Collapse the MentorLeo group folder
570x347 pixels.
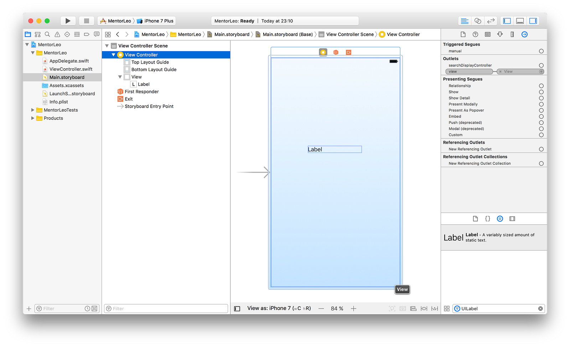[33, 53]
